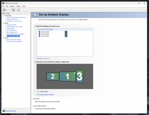149x115 pixels.
Task: Click the GeForce RTX 2070 SUPER header
Action: pos(46,30)
